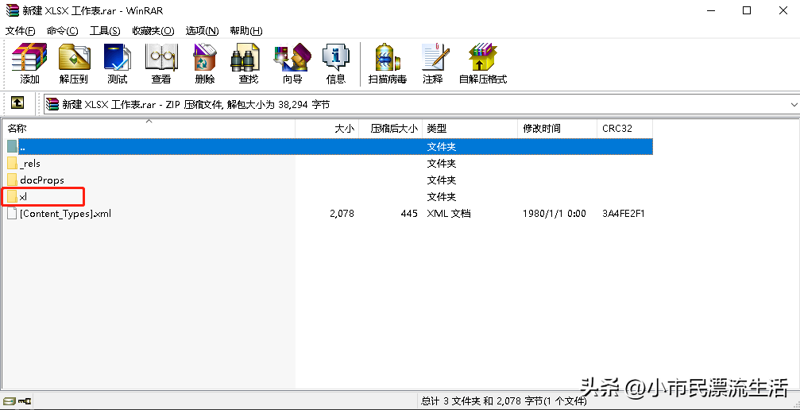Click the key password icon in status bar
Image resolution: width=800 pixels, height=410 pixels.
(25, 401)
